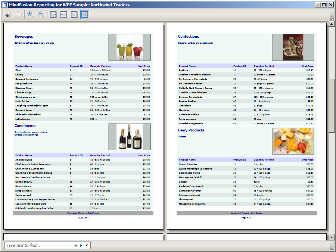
Task: Zoom in with the magnifier plus icon
Action: click(31, 15)
